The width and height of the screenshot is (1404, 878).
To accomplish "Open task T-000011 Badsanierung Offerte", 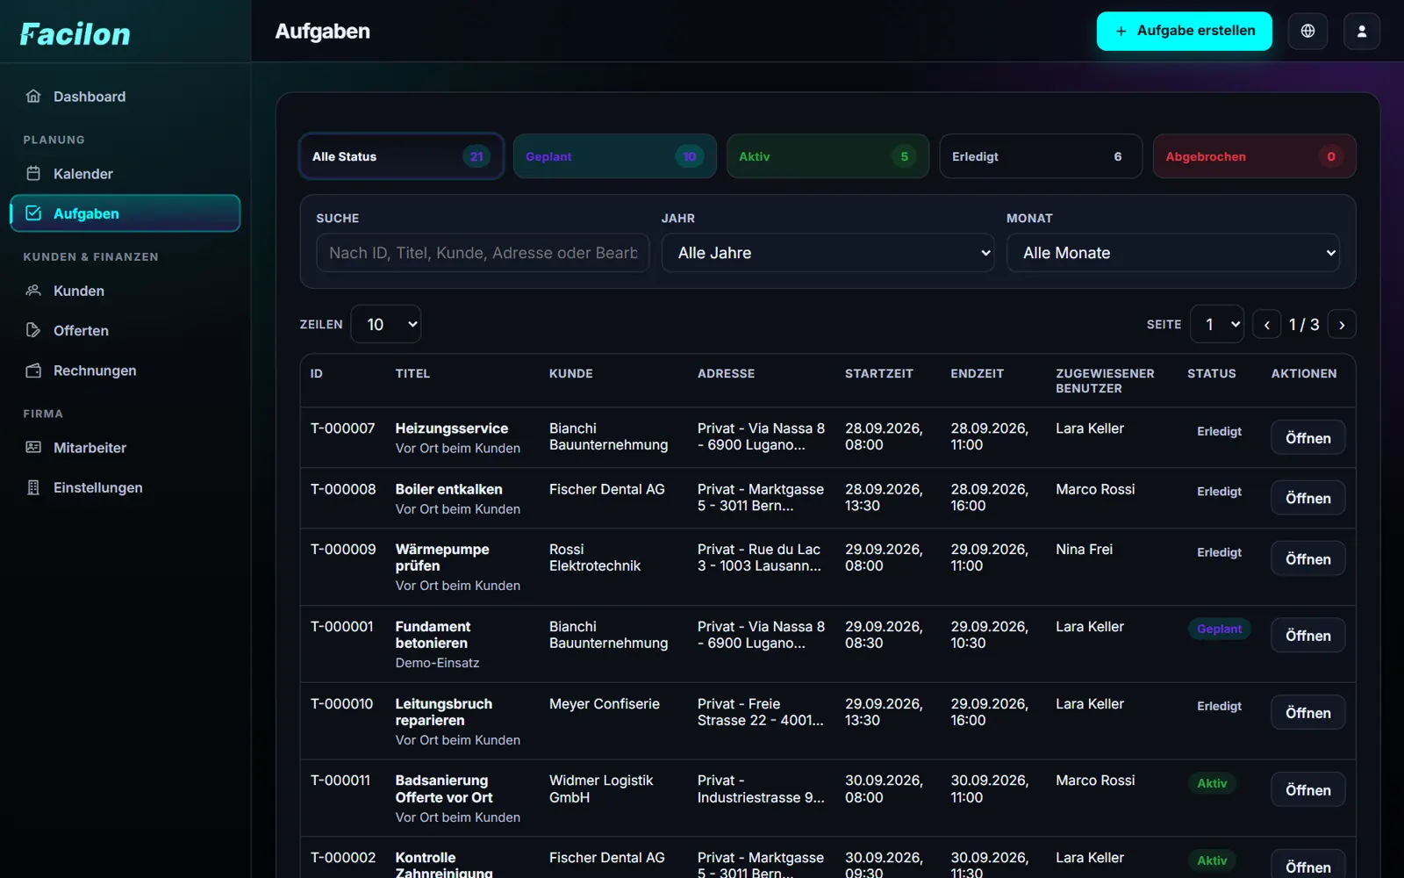I will pyautogui.click(x=1307, y=789).
